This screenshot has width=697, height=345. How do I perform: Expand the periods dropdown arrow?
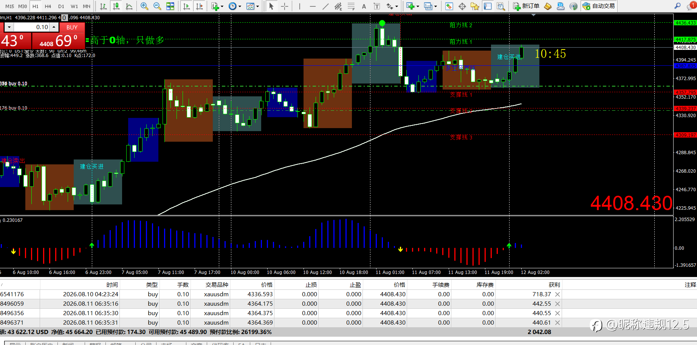240,6
